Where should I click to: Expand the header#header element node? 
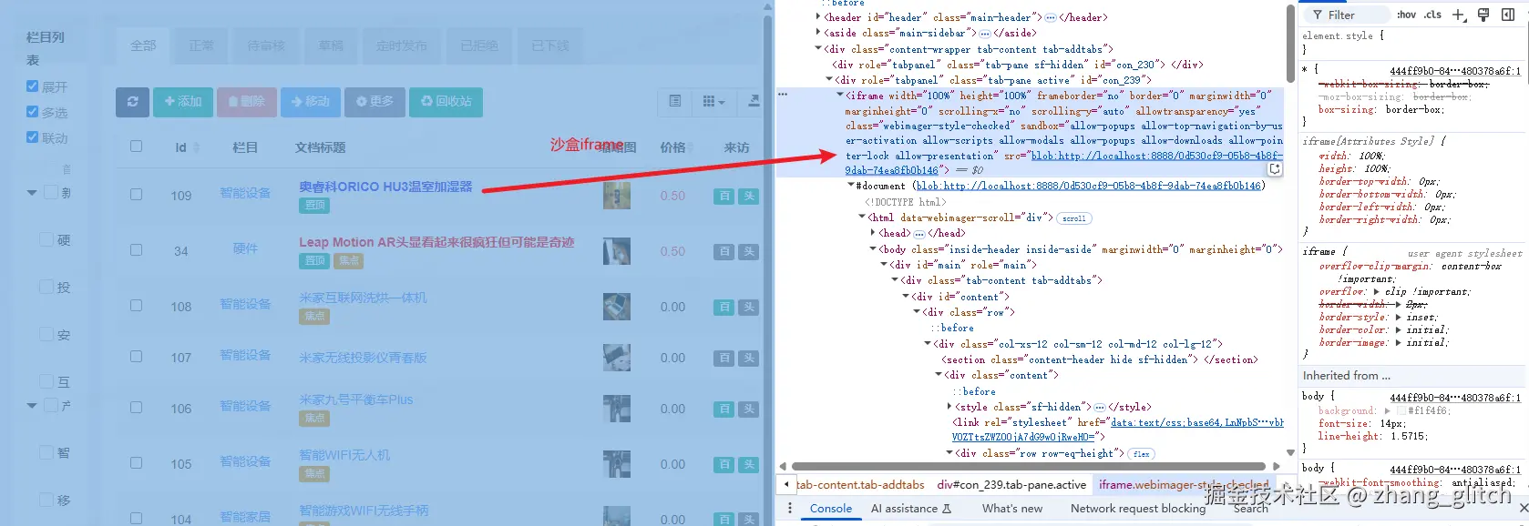(818, 17)
